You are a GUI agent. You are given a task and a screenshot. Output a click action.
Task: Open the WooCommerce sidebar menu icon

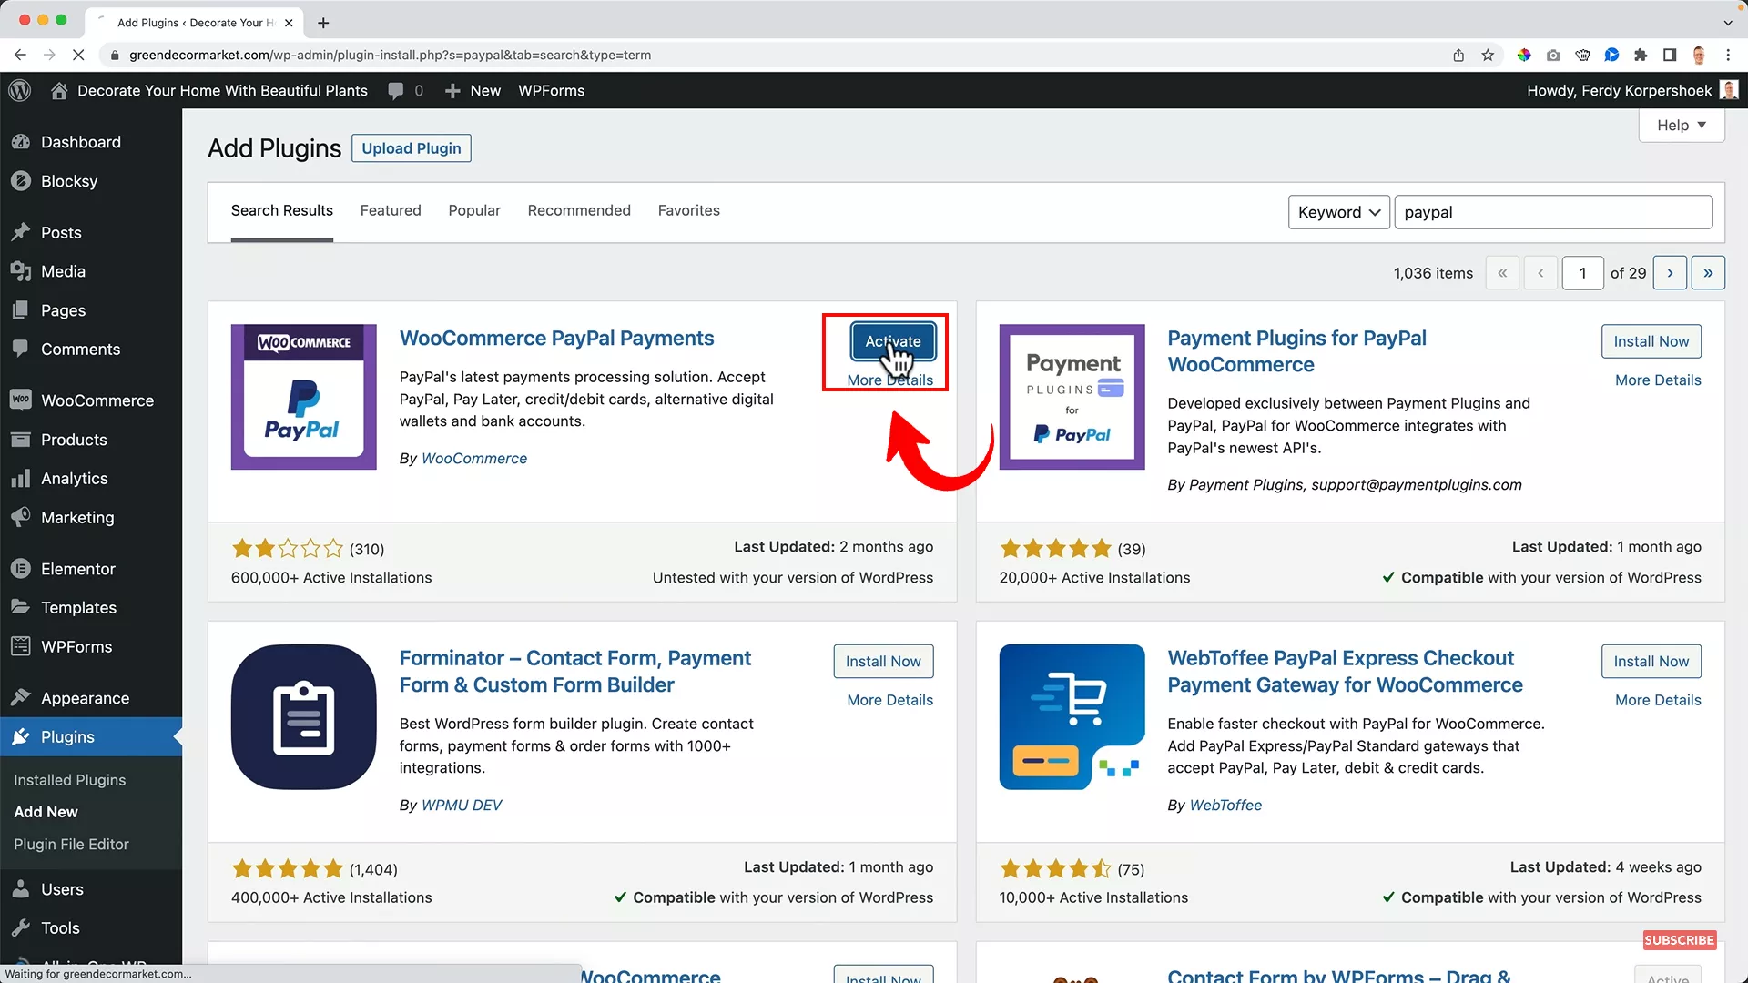[21, 400]
